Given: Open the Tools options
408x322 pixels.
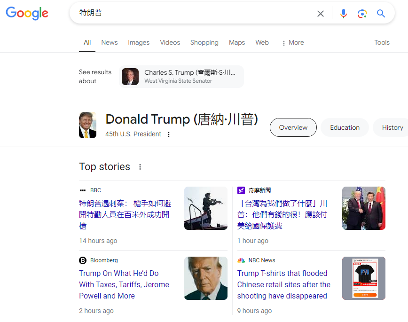Looking at the screenshot, I should 382,43.
